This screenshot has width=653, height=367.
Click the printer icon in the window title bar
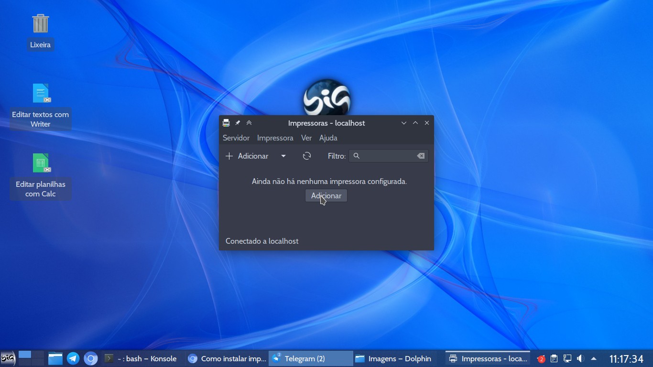[x=226, y=123]
